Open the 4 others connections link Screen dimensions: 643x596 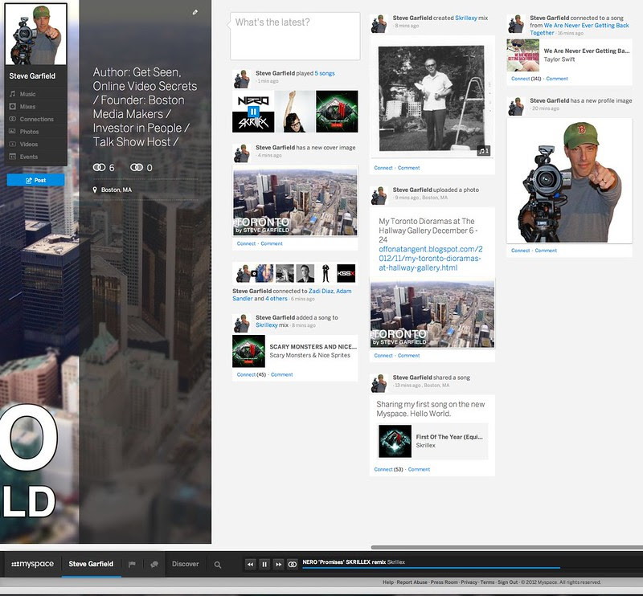276,299
